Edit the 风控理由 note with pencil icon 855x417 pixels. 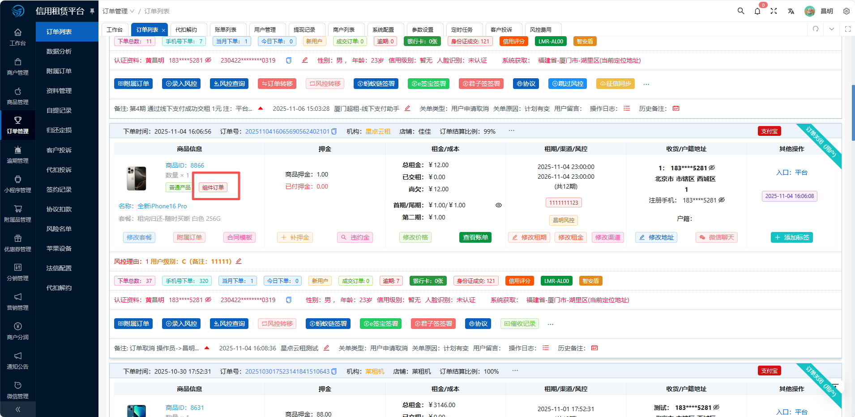(239, 261)
